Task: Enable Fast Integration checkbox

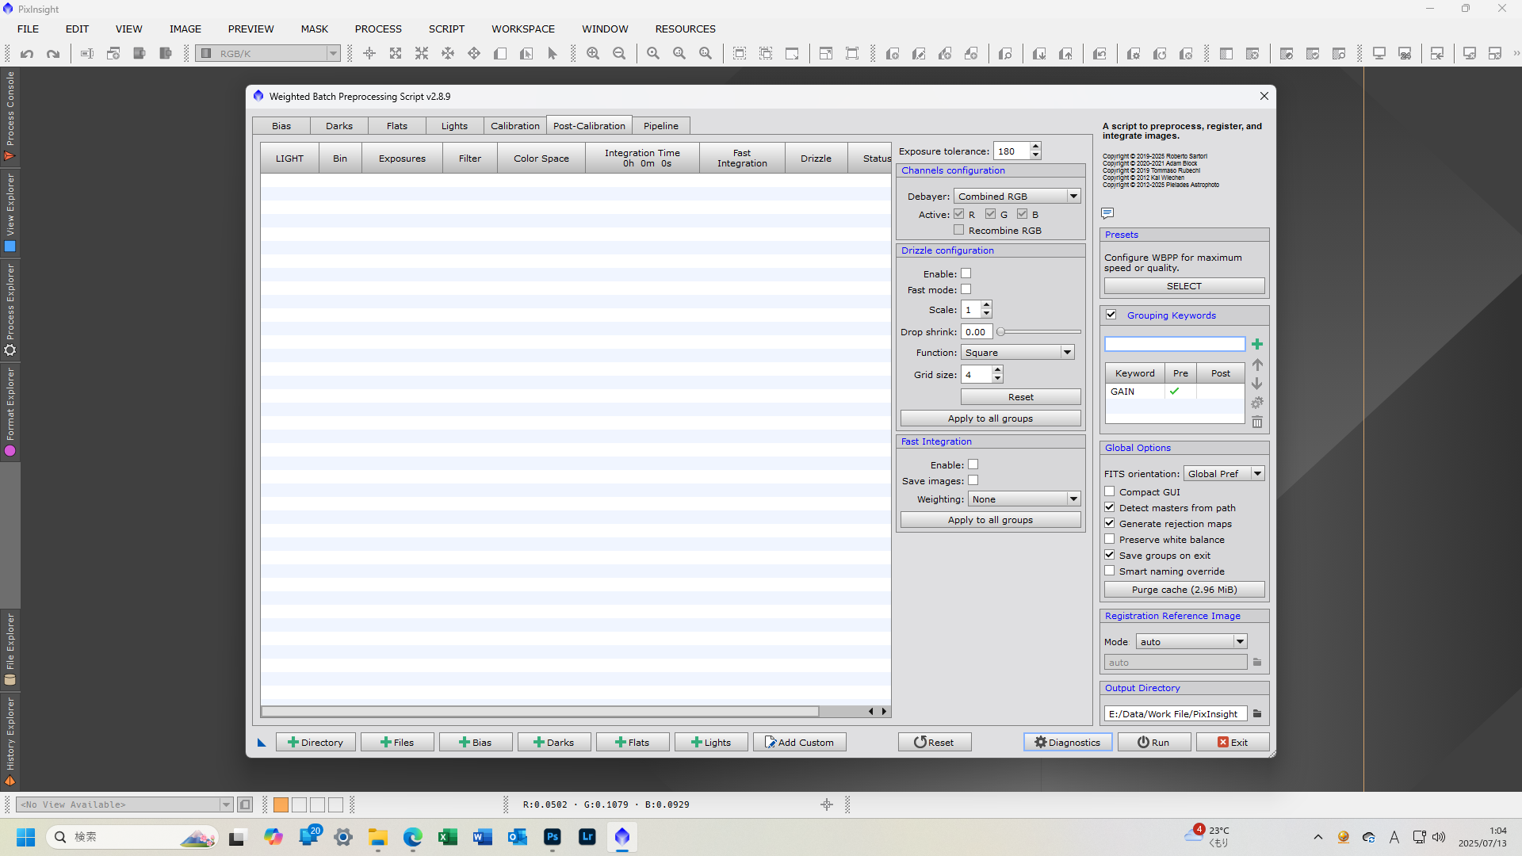Action: click(x=973, y=464)
